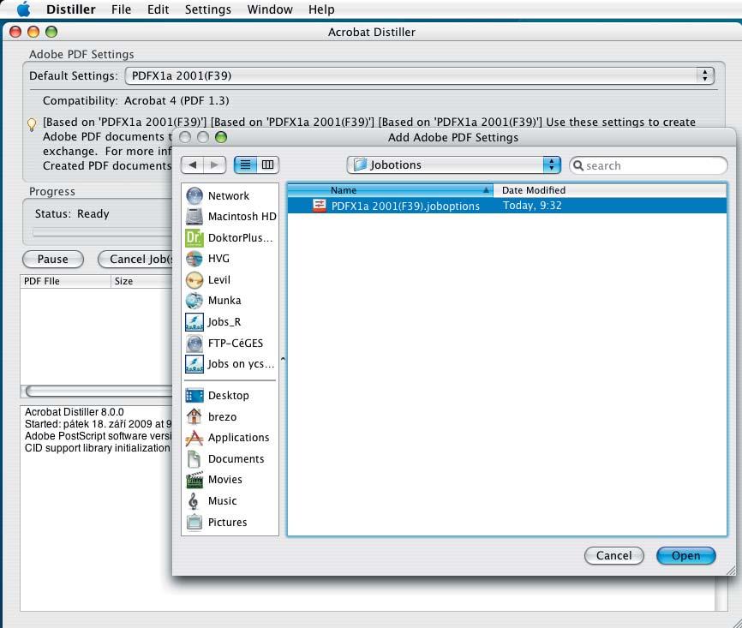Open the Help menu
Viewport: 742px width, 628px height.
pos(321,9)
